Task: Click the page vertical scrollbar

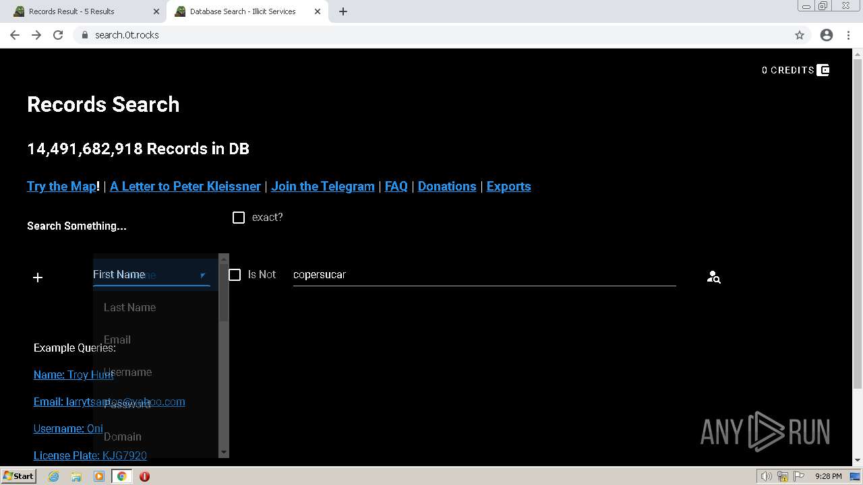Action: (x=858, y=222)
